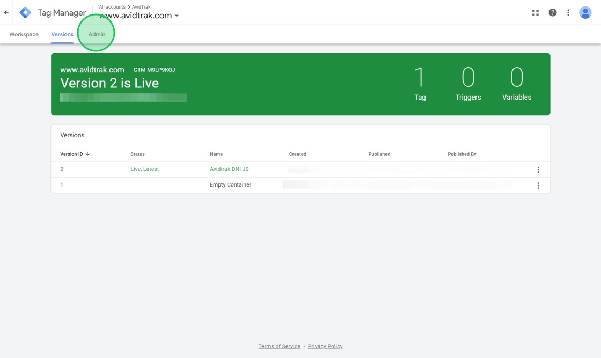
Task: Open actions menu for Empty Container row
Action: tap(538, 185)
